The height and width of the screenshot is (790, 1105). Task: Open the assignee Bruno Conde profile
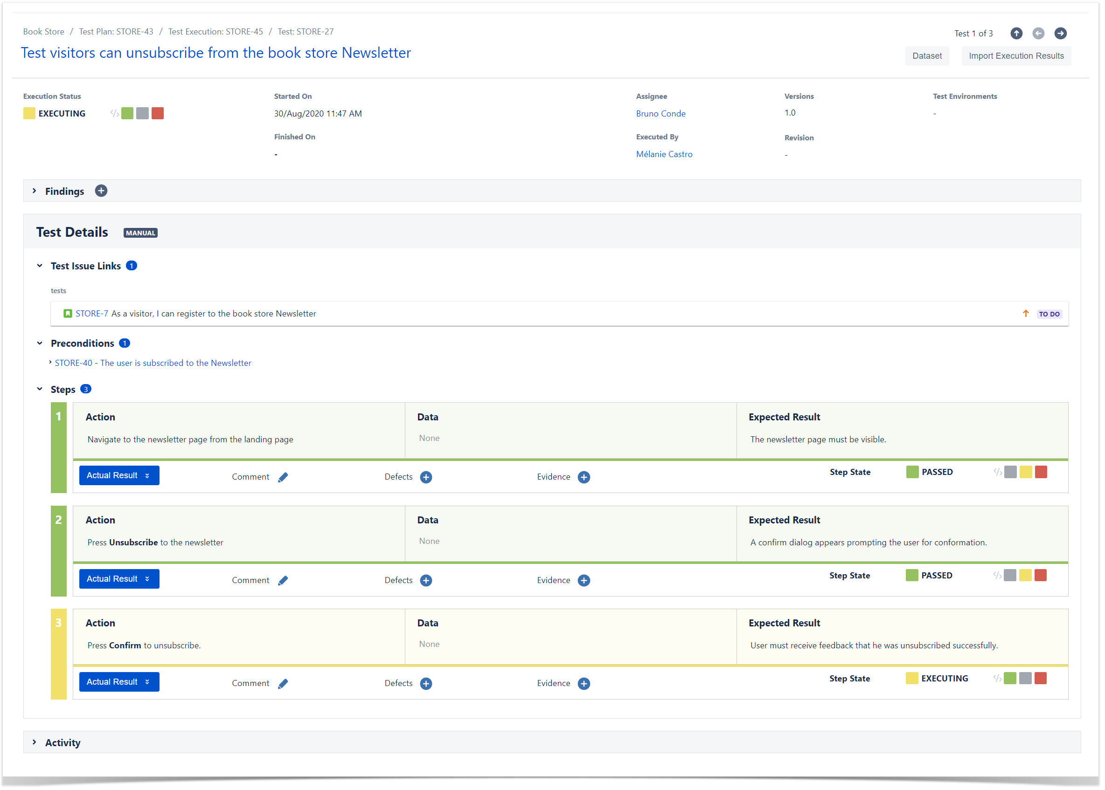(x=660, y=113)
